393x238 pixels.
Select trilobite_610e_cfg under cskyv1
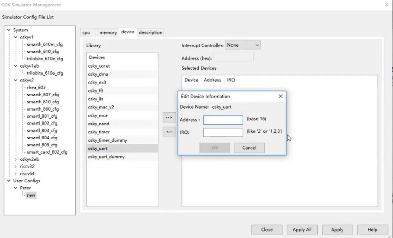[45, 59]
